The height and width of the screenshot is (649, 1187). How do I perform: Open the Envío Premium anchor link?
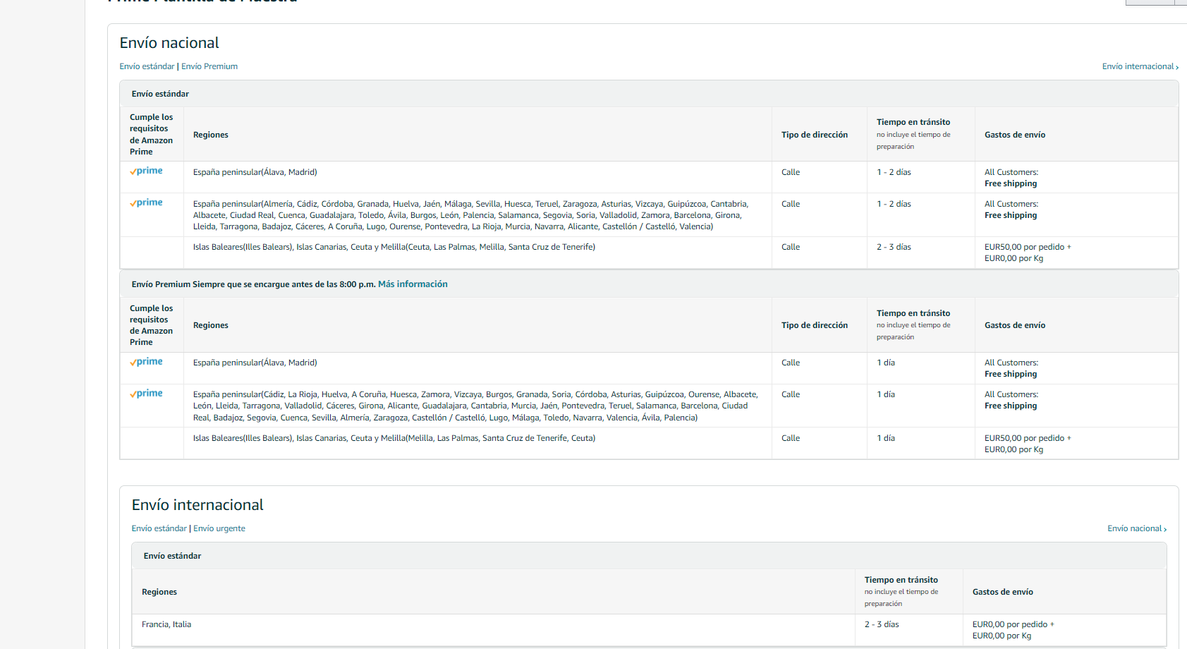209,66
